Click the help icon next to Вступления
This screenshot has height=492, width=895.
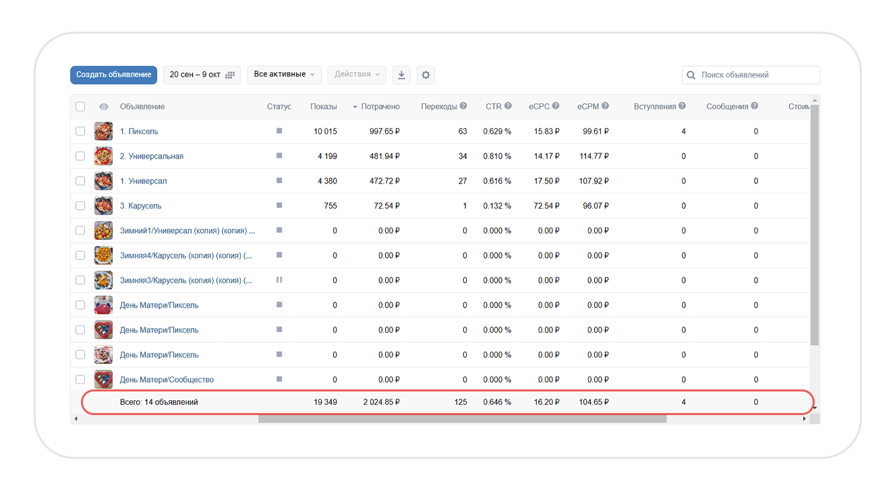[682, 106]
